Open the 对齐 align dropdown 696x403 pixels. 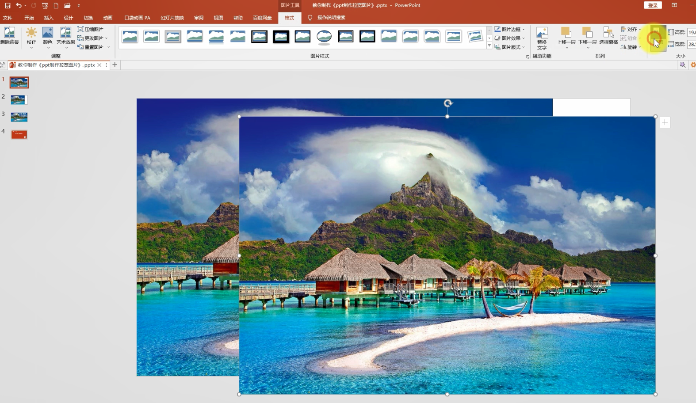point(631,29)
